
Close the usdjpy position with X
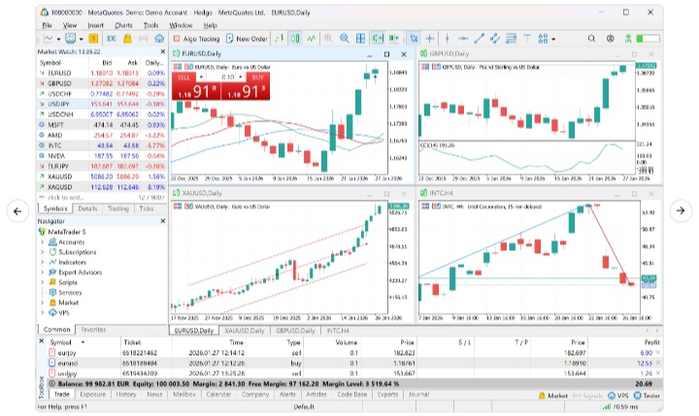click(658, 373)
